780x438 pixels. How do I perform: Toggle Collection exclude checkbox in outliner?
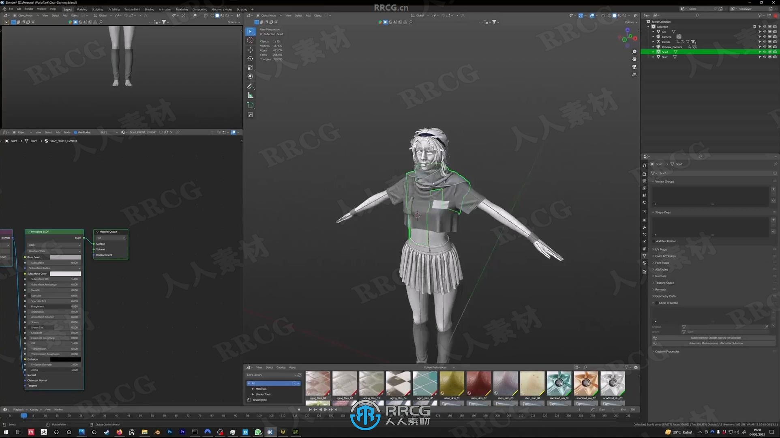754,27
